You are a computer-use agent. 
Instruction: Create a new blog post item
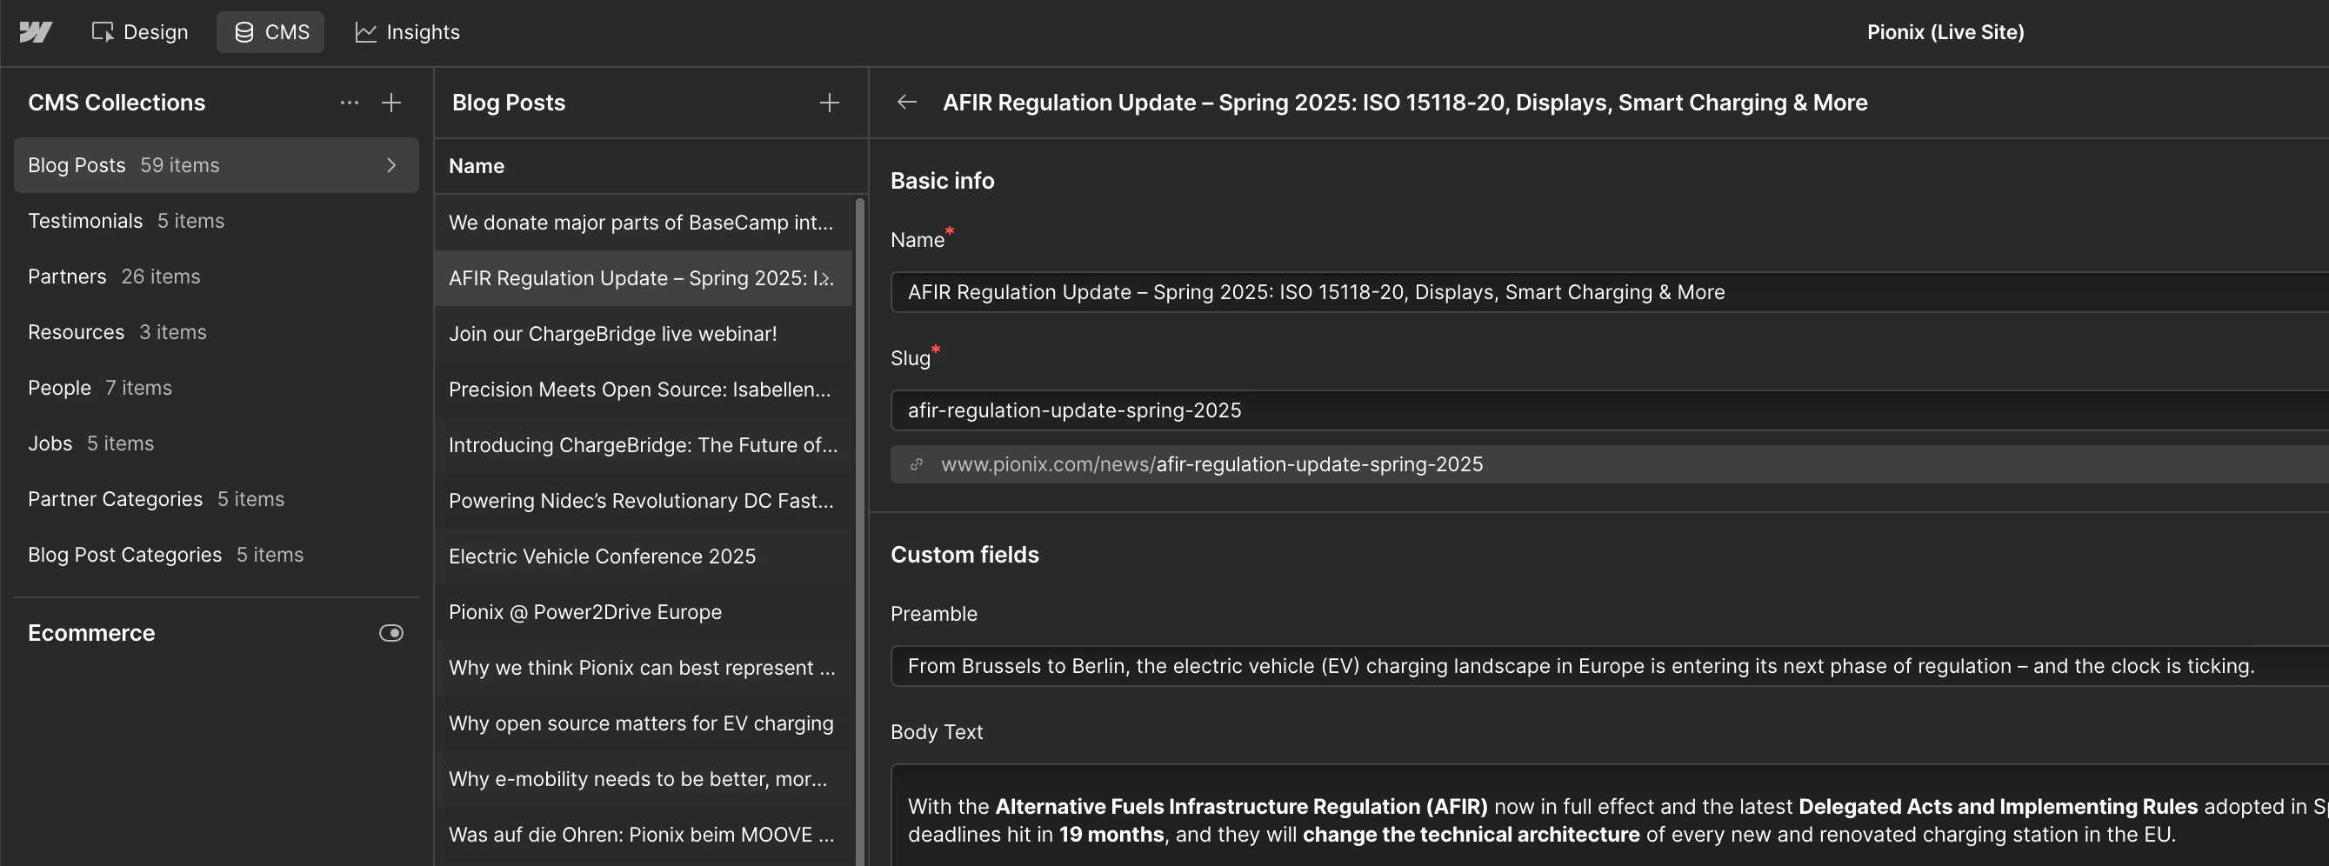click(829, 103)
